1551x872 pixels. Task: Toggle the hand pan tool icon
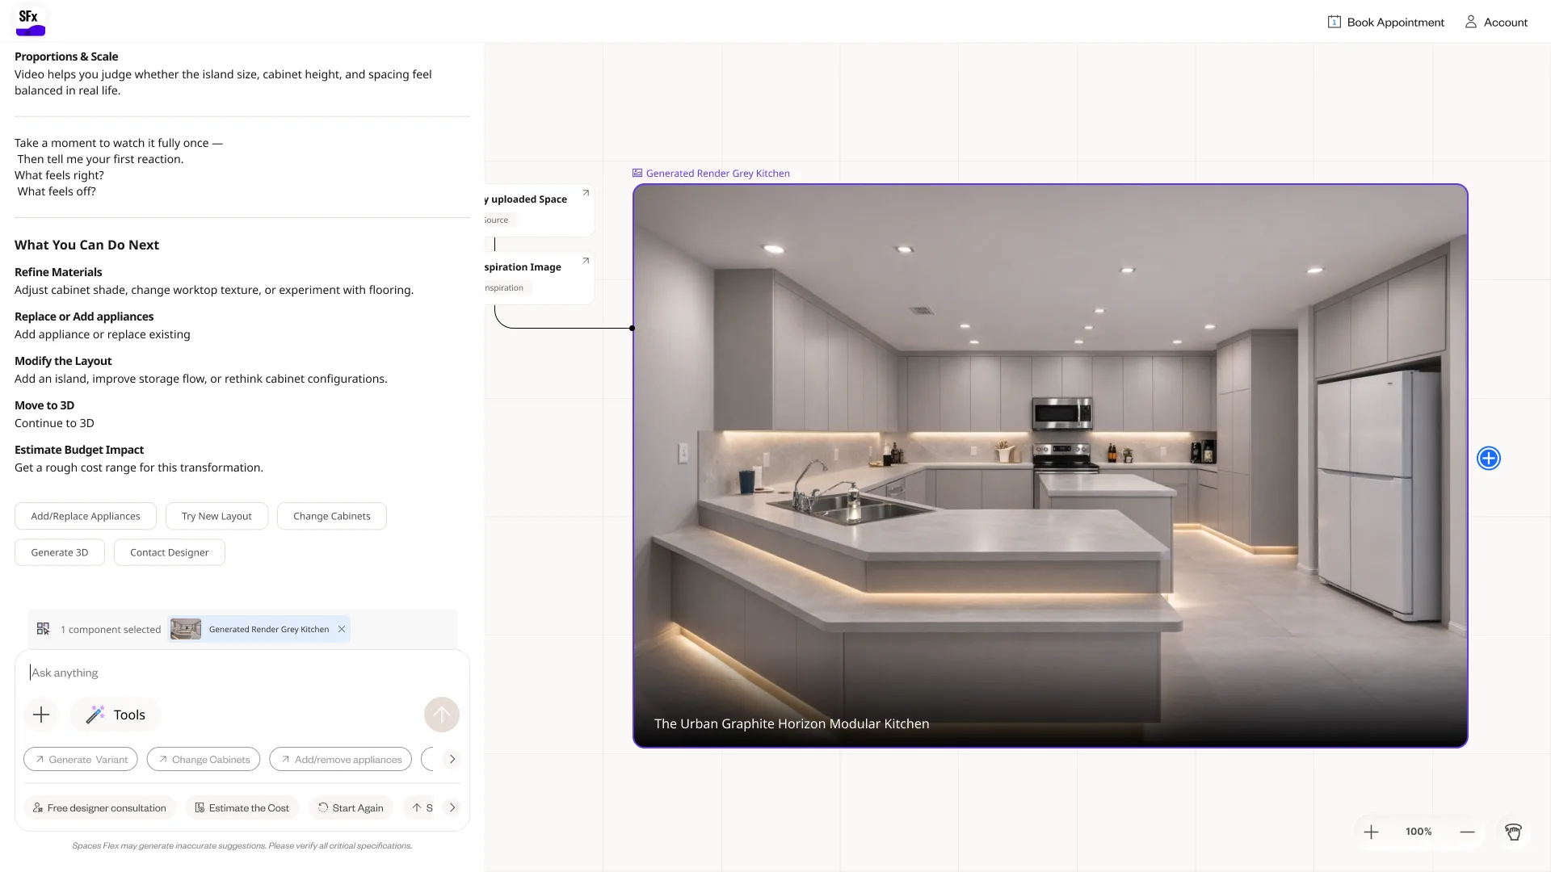click(x=1513, y=832)
